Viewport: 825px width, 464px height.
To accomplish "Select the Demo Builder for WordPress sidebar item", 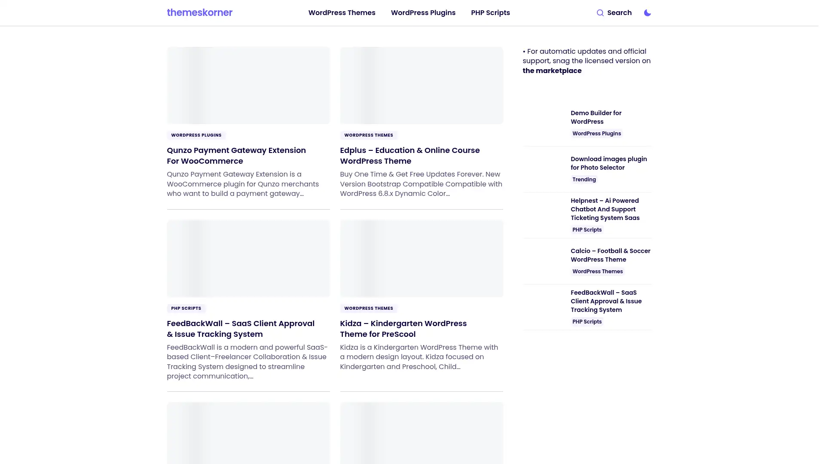I will 596,117.
